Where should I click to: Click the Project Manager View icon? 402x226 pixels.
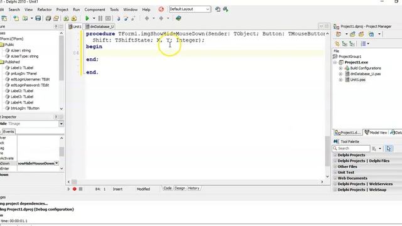(371, 34)
